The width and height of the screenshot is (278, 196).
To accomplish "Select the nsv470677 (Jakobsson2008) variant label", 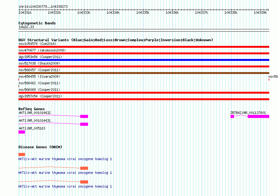I will pyautogui.click(x=42, y=50).
